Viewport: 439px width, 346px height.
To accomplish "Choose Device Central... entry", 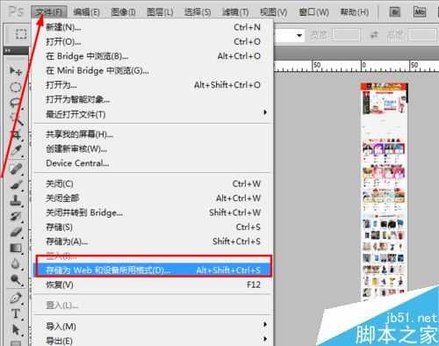I will click(154, 163).
